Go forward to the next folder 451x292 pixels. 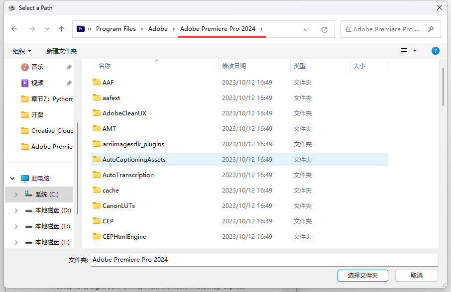click(32, 29)
